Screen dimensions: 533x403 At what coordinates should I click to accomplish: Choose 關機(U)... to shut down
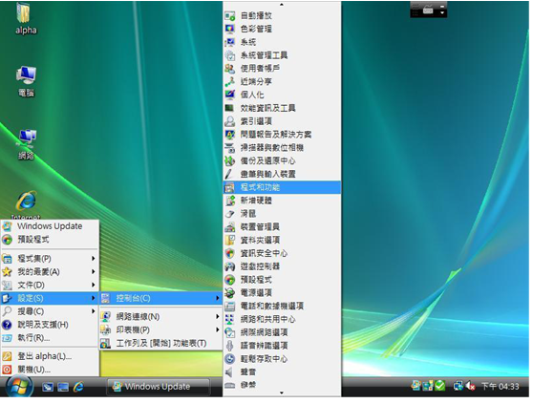click(50, 370)
